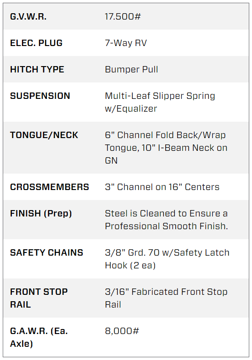
Task: Click the G.V.W.R. label
Action: (28, 16)
